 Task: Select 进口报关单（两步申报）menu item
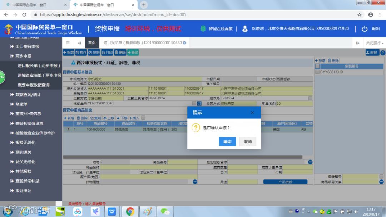(x=39, y=65)
